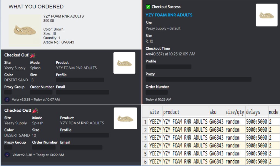Select row number 6 in the task table
The width and height of the screenshot is (280, 166).
pyautogui.click(x=145, y=162)
